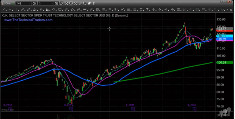Select the text annotation T tool

tap(147, 9)
